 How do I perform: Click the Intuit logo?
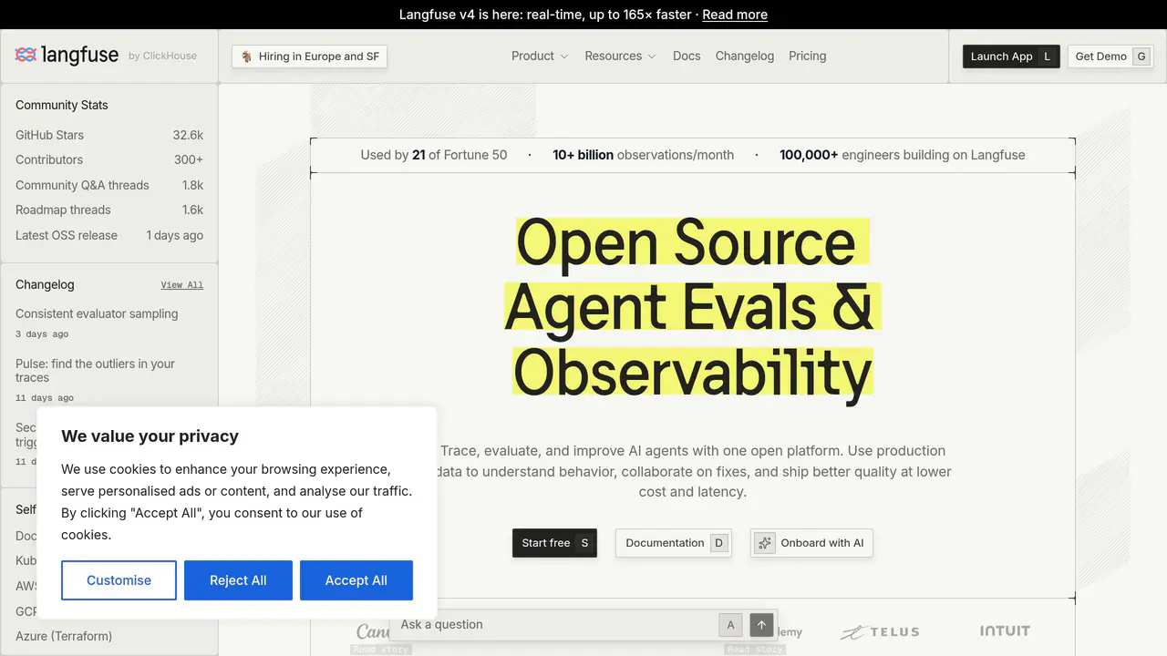(1005, 630)
